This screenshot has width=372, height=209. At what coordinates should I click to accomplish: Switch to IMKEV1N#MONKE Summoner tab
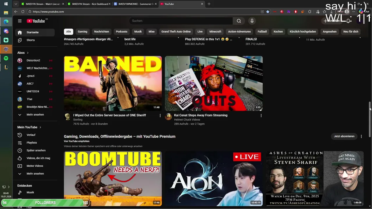click(x=135, y=4)
